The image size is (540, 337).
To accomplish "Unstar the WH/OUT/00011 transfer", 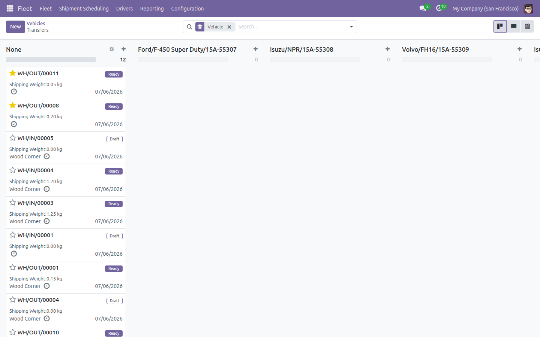I will 13,73.
